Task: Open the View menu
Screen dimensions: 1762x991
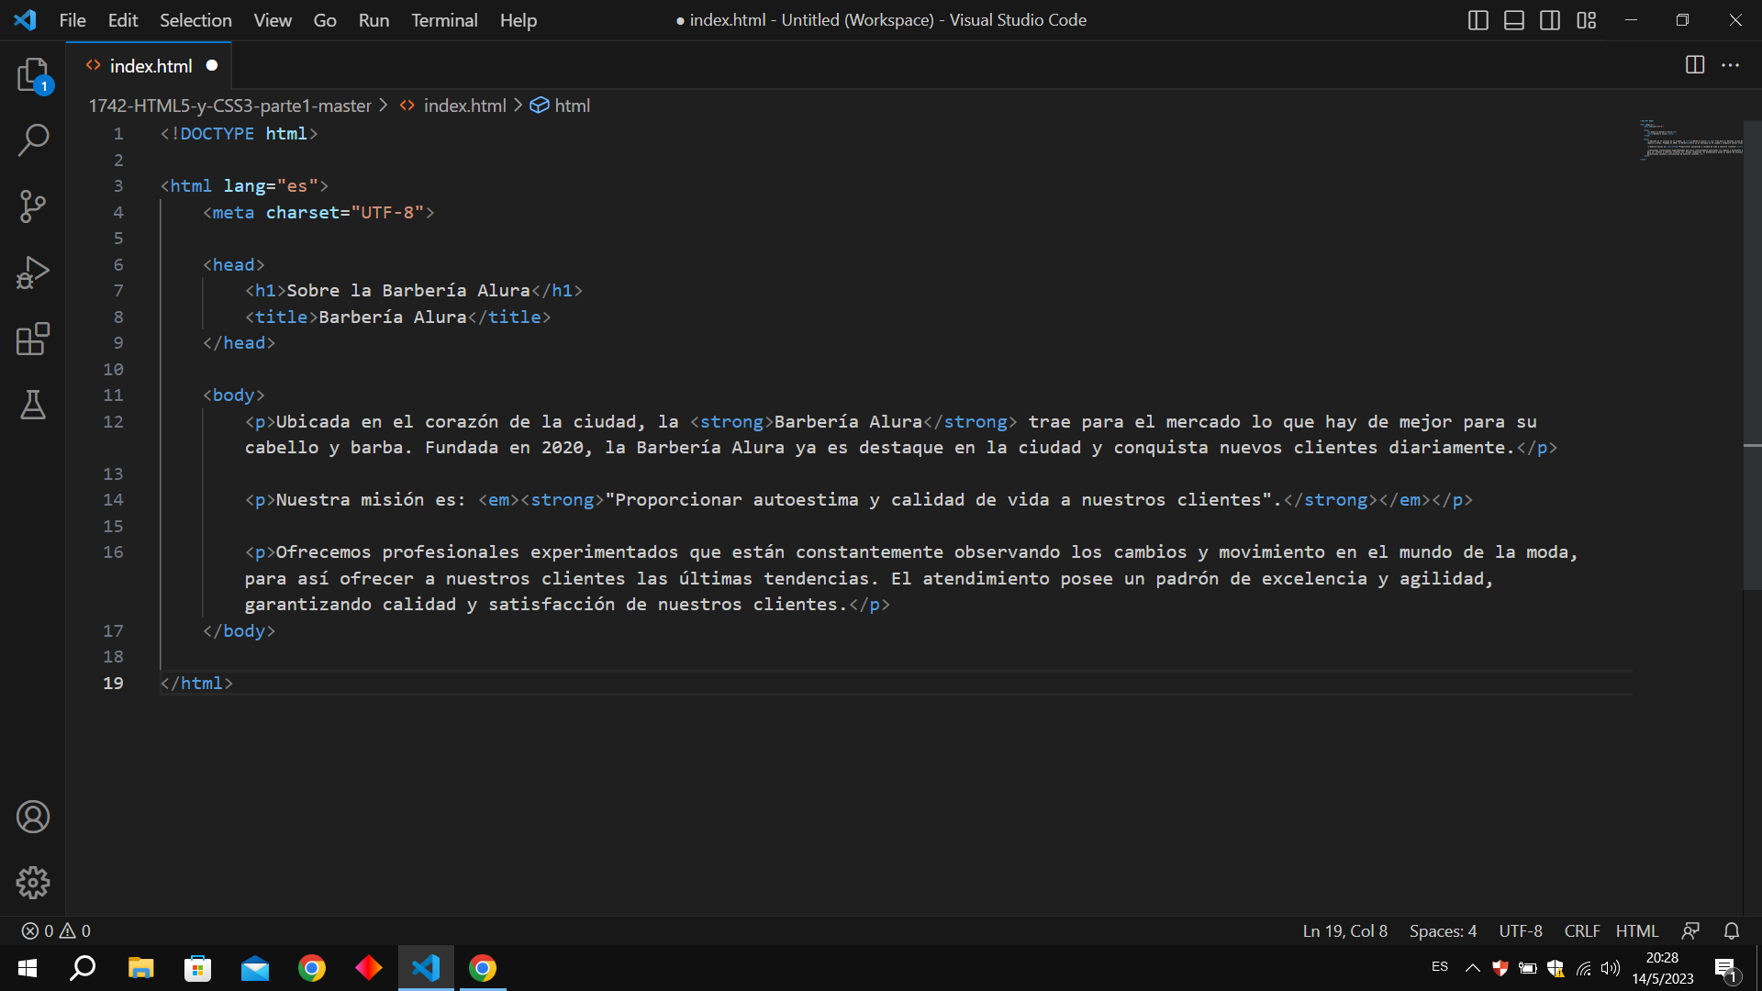Action: [x=273, y=20]
